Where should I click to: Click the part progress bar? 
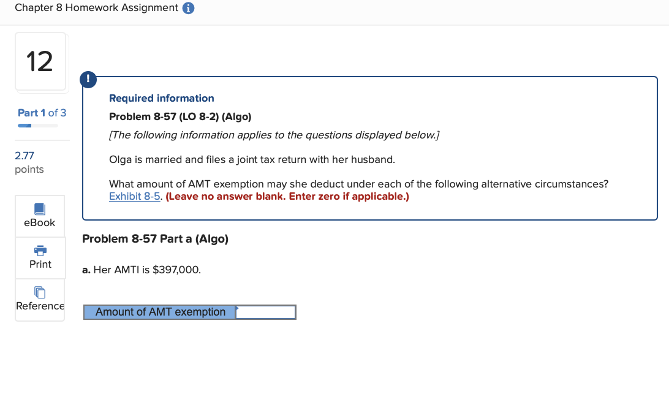pos(37,126)
